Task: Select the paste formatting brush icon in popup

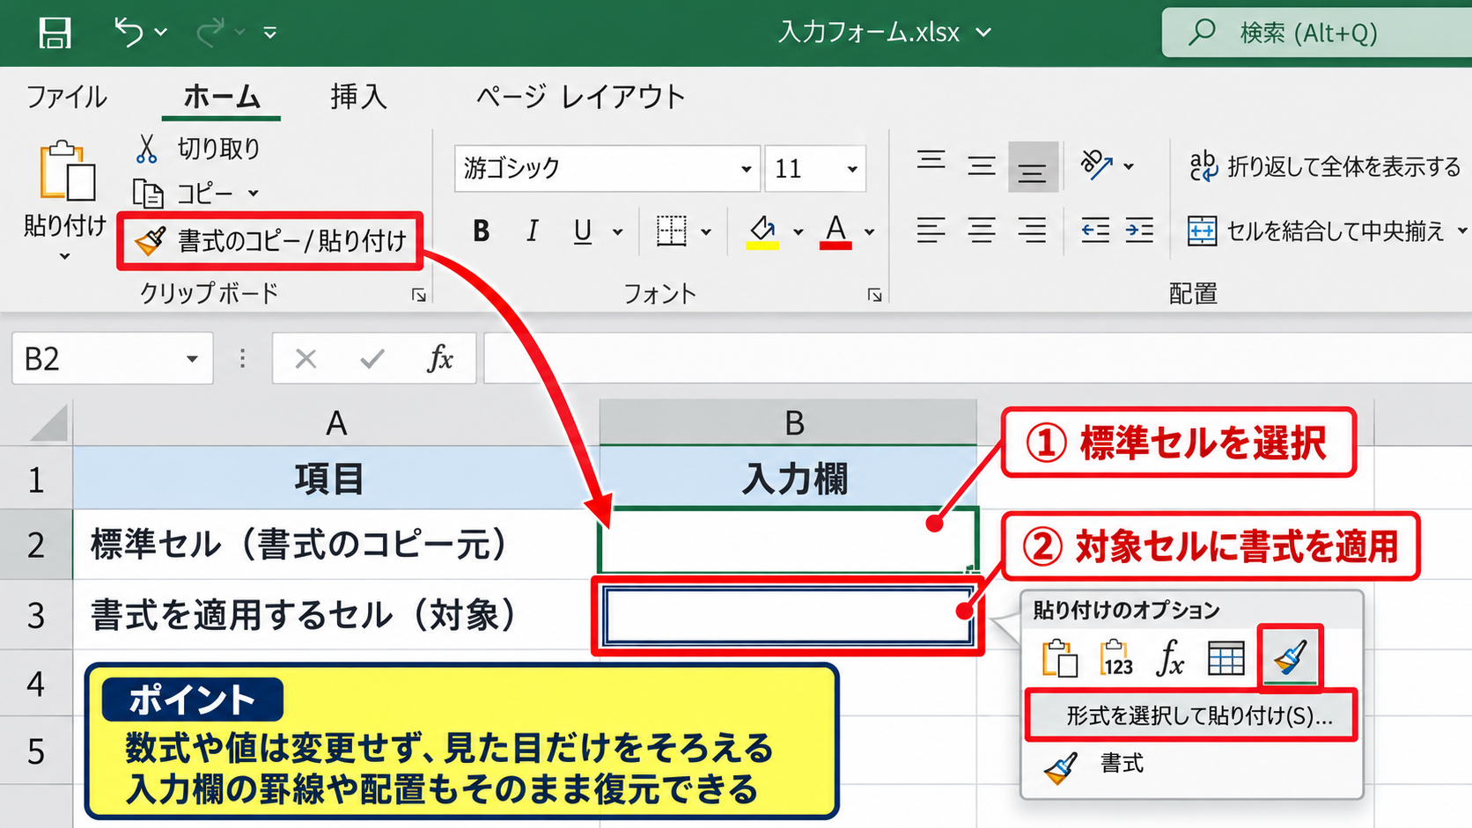Action: click(1290, 656)
